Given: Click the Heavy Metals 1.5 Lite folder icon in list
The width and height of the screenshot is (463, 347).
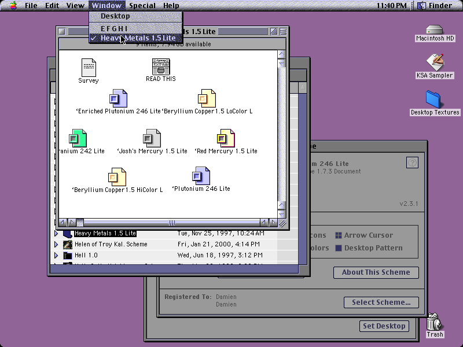Looking at the screenshot, I should point(68,234).
